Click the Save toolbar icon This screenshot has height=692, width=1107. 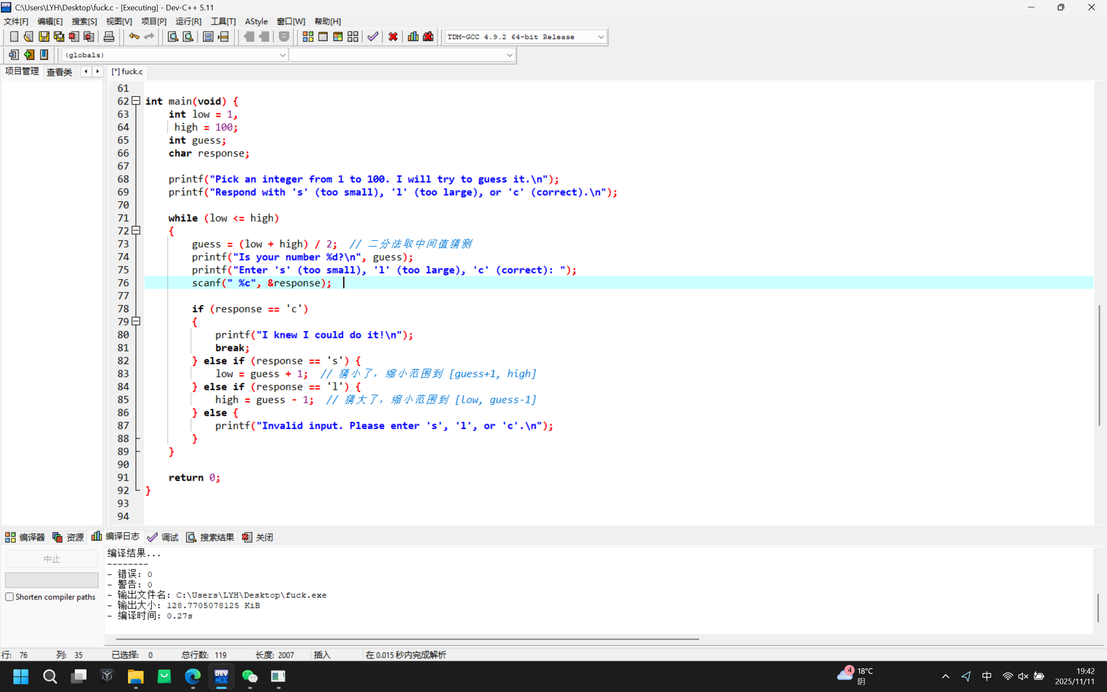point(45,37)
